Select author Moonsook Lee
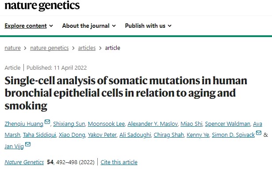The image size is (272, 169). [x=106, y=124]
